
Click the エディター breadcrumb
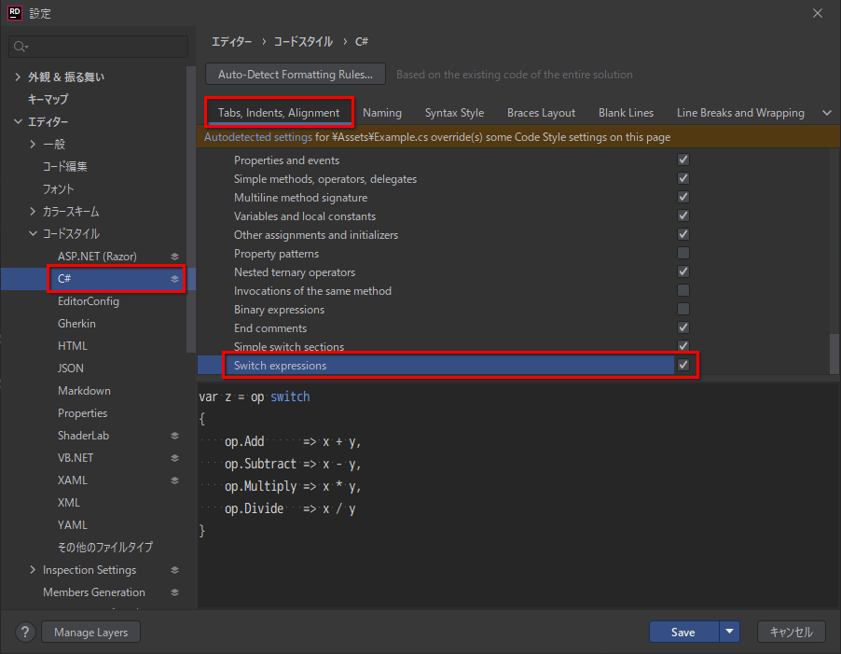pos(231,41)
